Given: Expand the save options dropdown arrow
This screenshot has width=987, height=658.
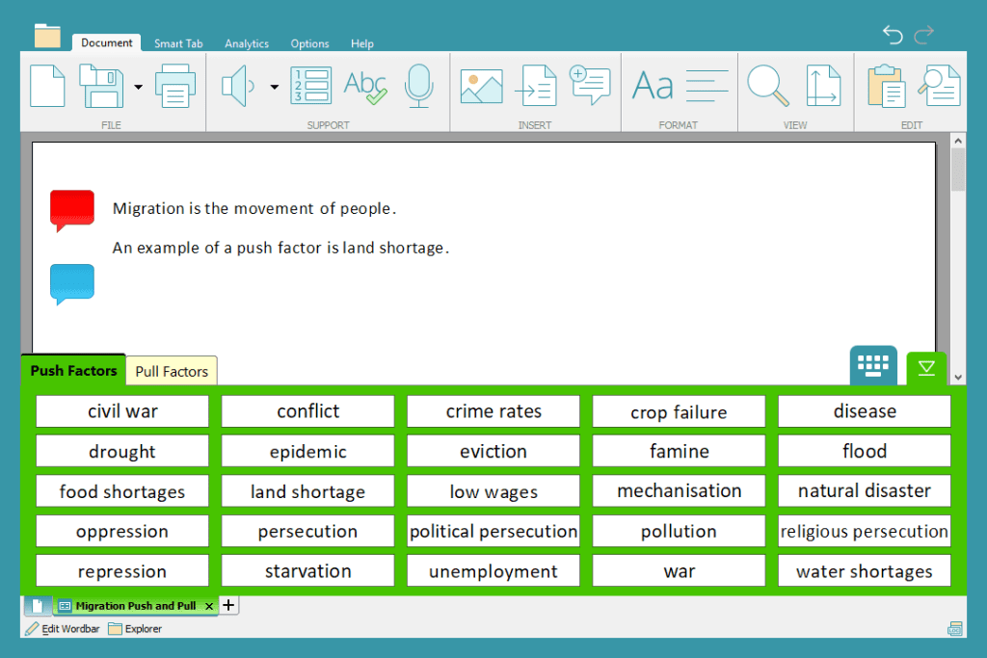Looking at the screenshot, I should (138, 87).
